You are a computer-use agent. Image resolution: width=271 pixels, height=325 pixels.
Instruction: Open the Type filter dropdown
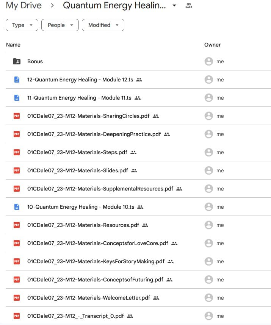pyautogui.click(x=22, y=25)
